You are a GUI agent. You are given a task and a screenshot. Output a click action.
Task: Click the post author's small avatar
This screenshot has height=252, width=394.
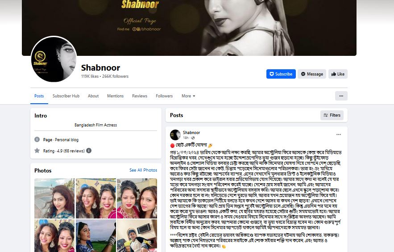(x=175, y=135)
